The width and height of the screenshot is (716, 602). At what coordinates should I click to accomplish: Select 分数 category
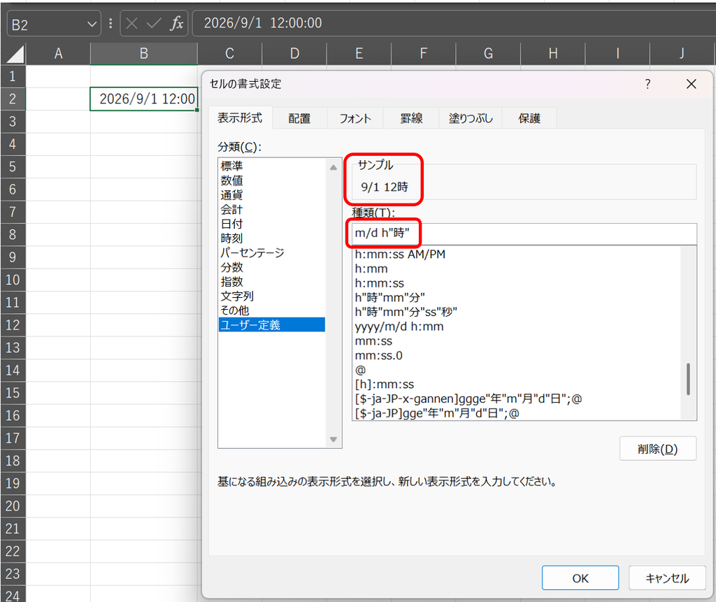[272, 267]
